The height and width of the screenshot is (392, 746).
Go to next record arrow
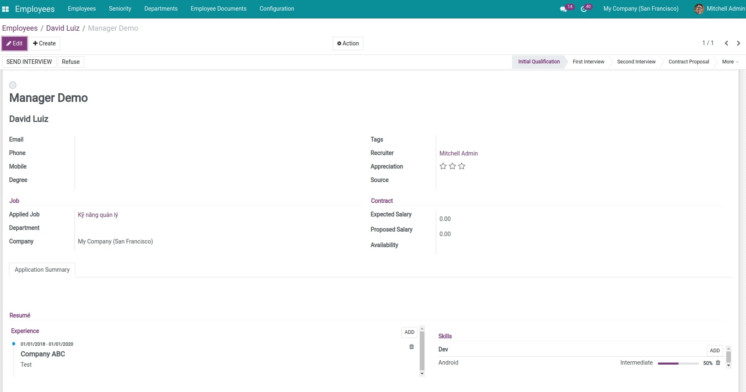point(739,43)
